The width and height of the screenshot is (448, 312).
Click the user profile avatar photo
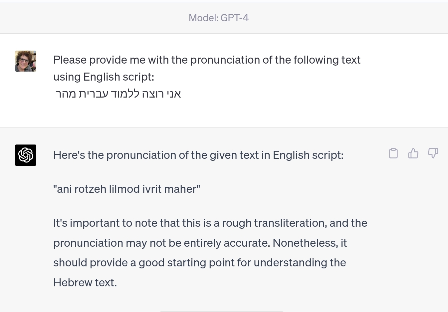[x=26, y=61]
